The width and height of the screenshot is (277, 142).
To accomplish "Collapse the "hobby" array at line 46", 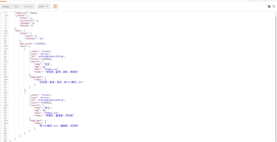I will [7, 123].
